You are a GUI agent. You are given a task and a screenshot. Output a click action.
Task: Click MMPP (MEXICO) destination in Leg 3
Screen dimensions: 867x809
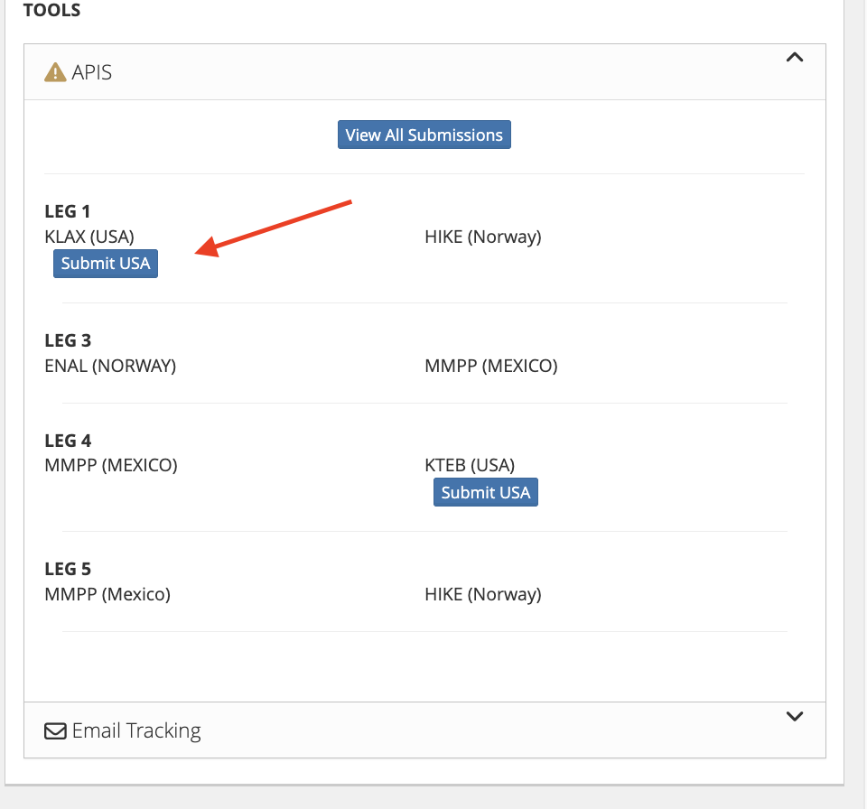coord(491,366)
